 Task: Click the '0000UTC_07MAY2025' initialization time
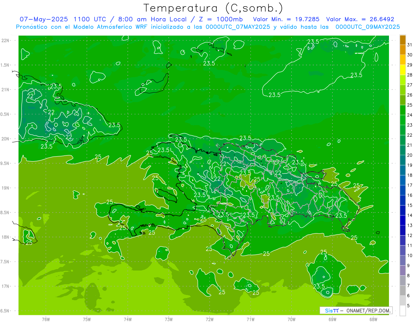click(x=237, y=27)
